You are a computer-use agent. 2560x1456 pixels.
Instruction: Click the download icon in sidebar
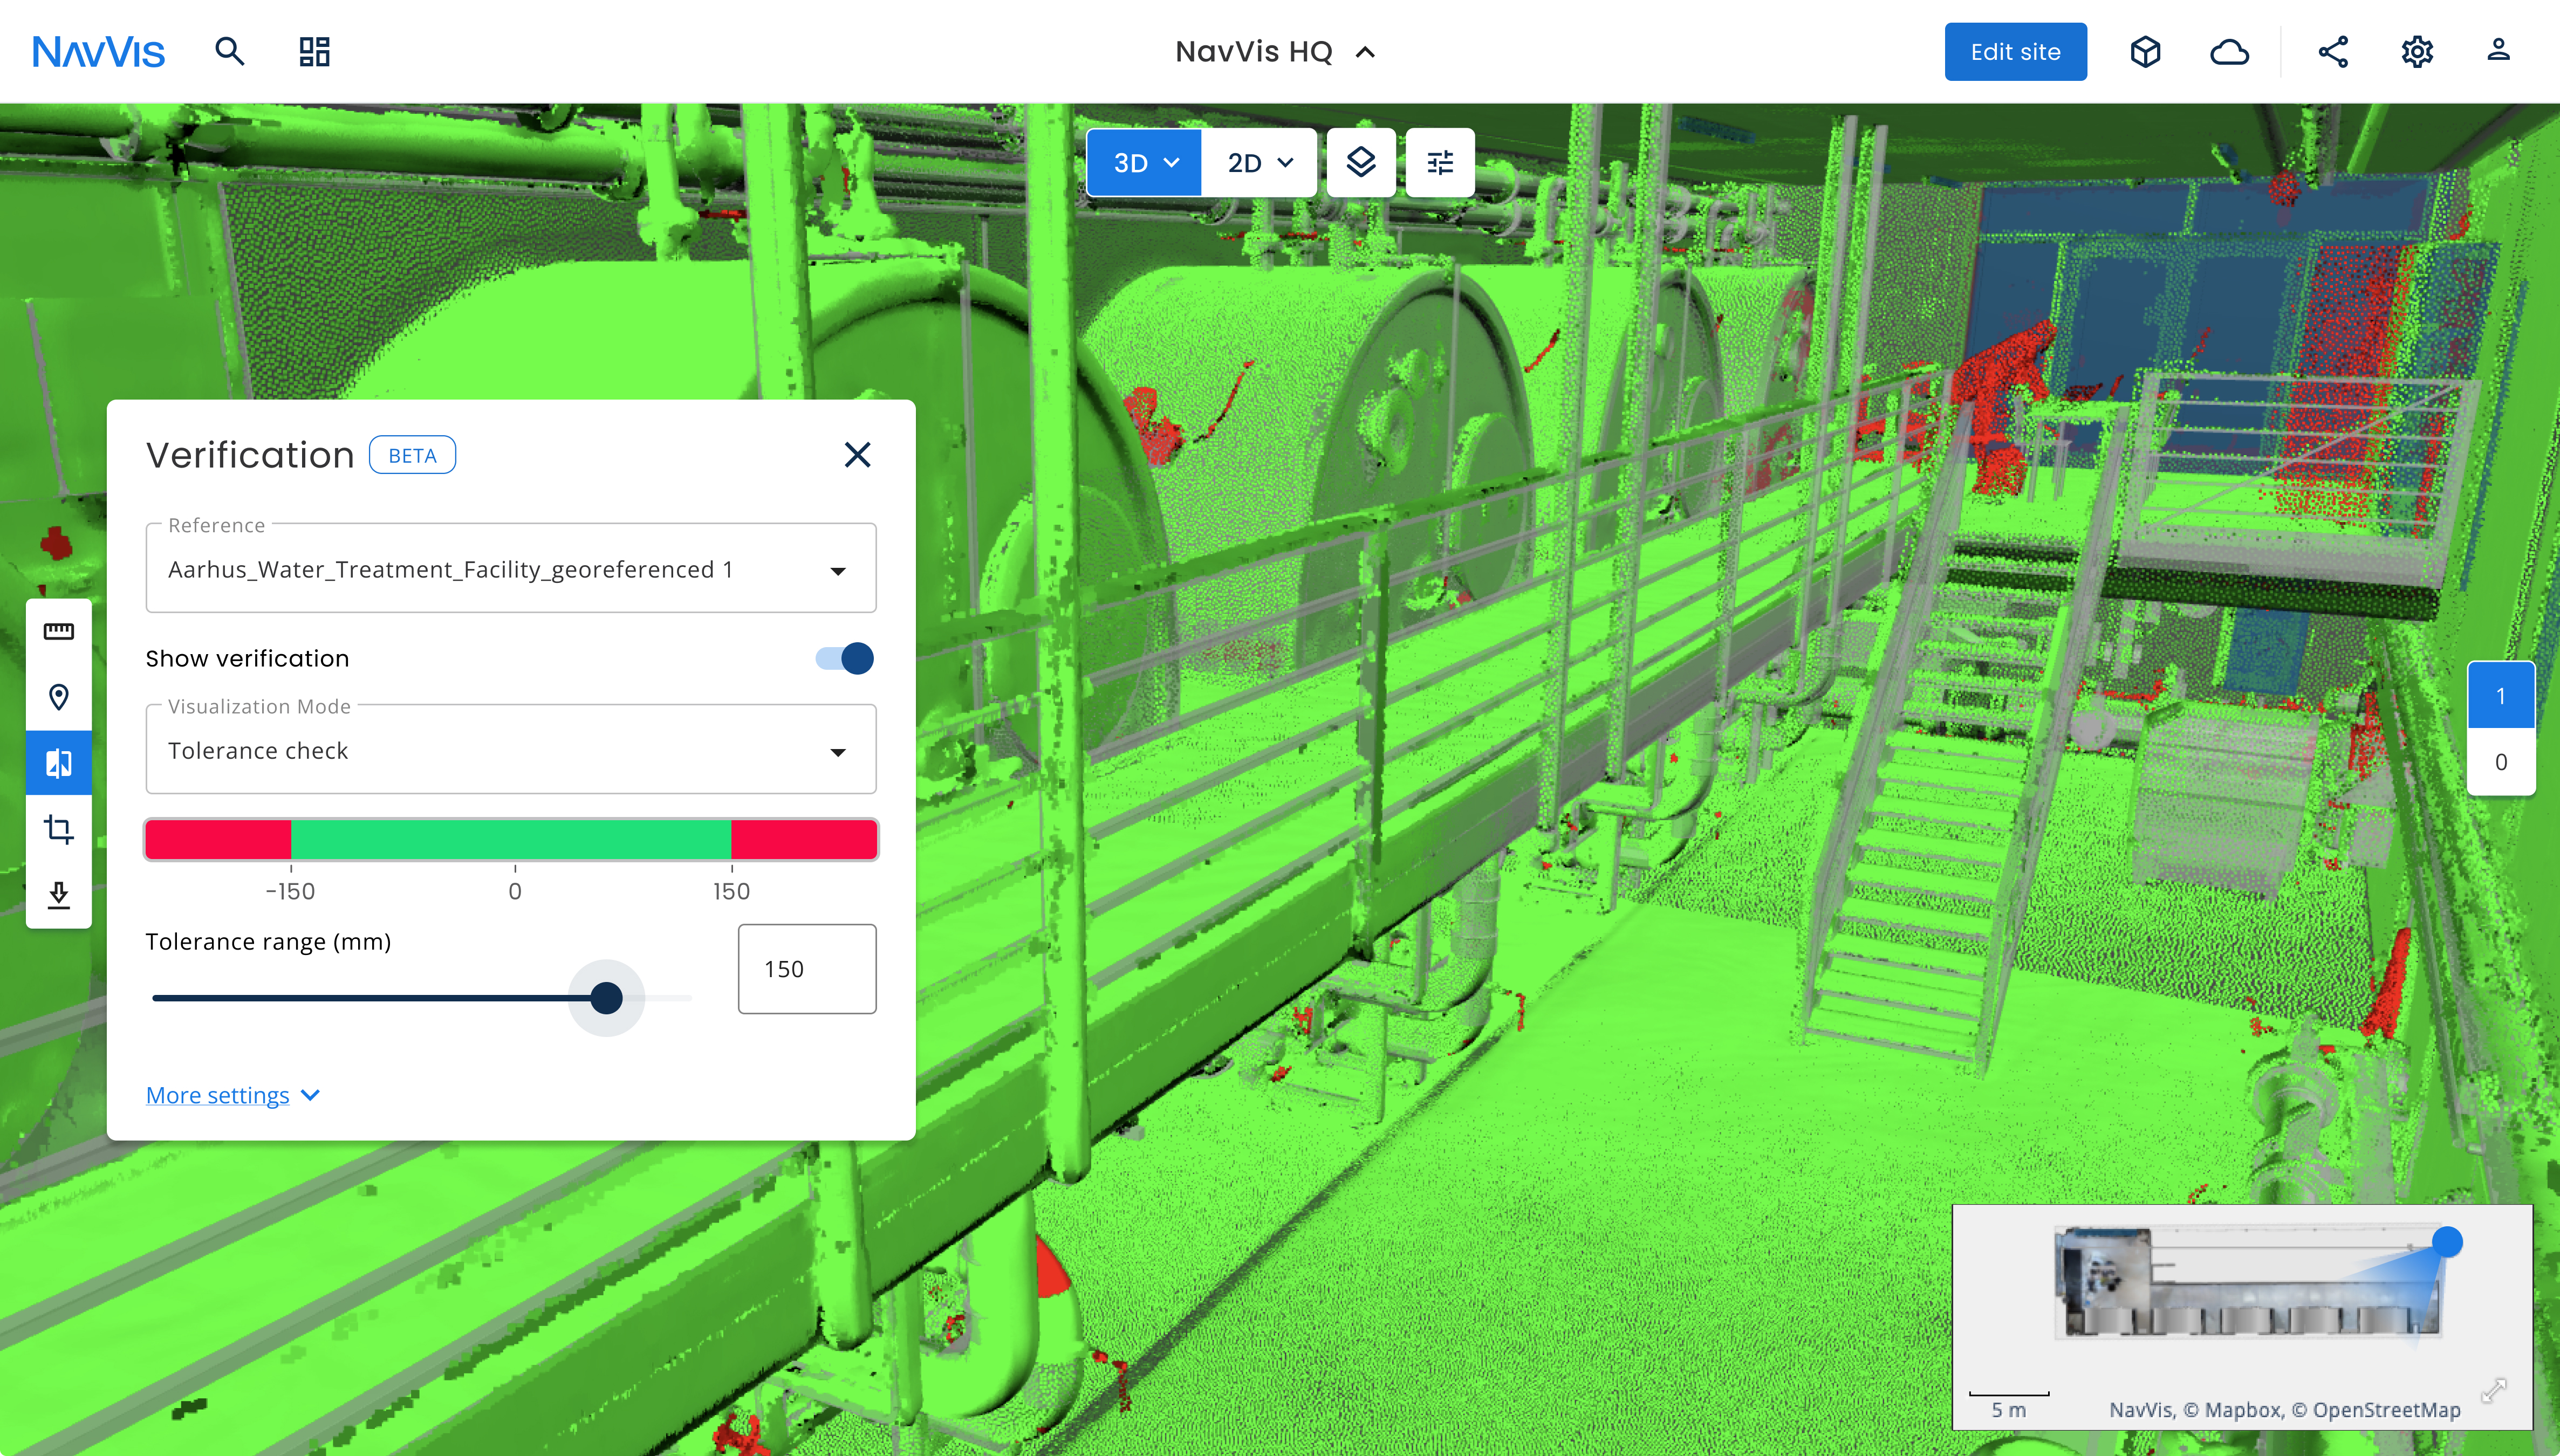coord(59,895)
